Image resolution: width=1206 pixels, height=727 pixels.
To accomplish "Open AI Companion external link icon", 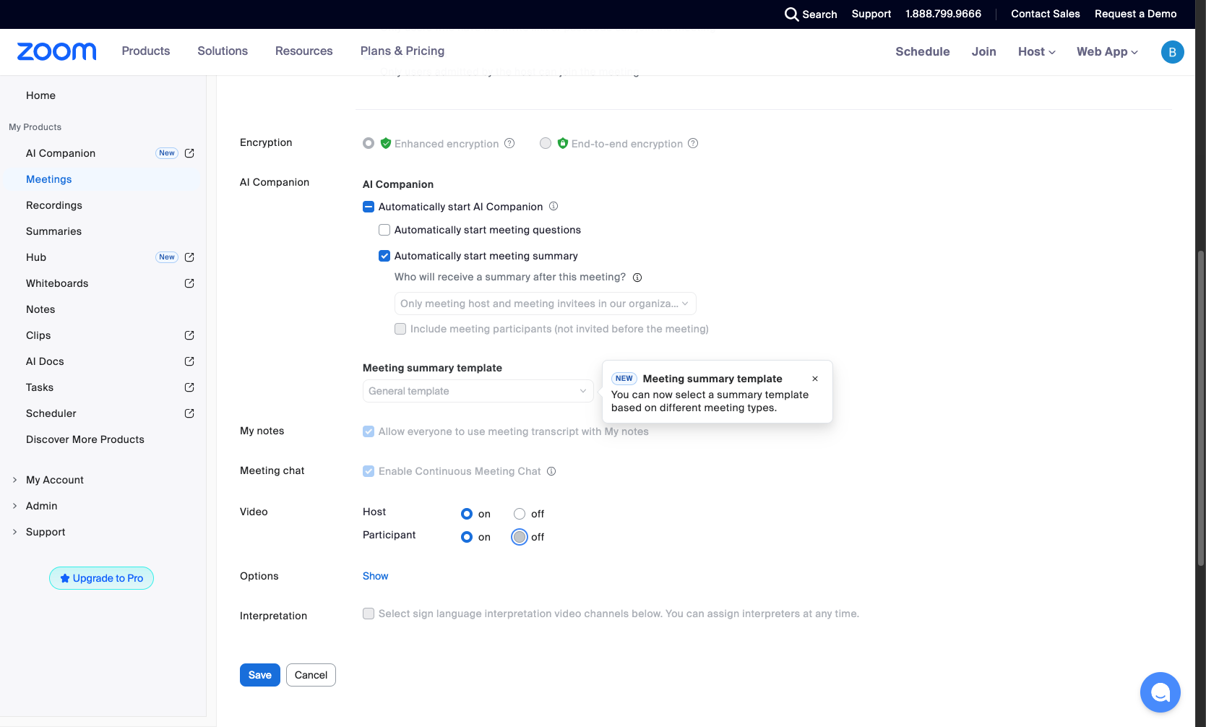I will (189, 153).
